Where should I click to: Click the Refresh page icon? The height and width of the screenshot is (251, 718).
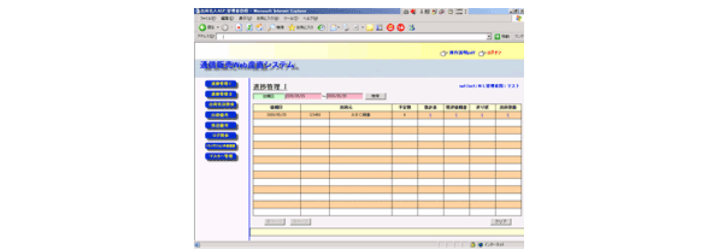pos(250,28)
